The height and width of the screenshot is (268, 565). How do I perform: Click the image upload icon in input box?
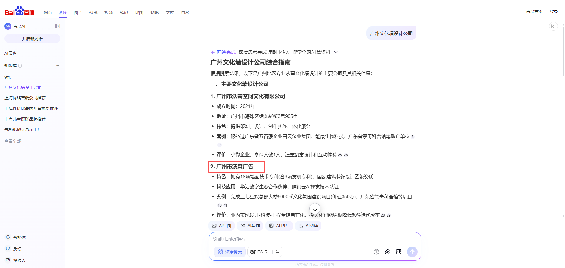(399, 252)
